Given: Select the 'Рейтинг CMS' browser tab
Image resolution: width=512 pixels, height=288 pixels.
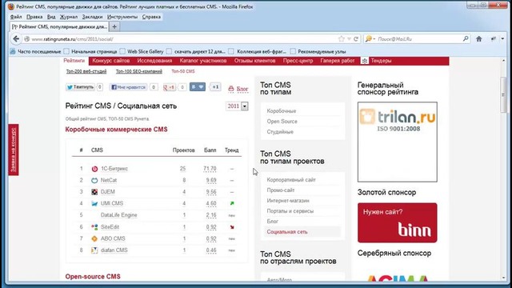Looking at the screenshot, I should (x=59, y=26).
